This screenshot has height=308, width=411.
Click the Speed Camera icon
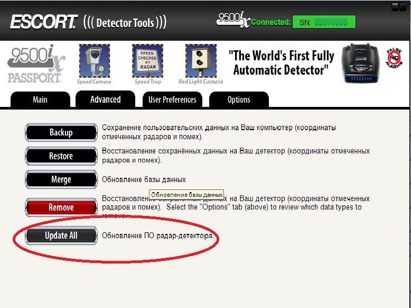point(94,61)
